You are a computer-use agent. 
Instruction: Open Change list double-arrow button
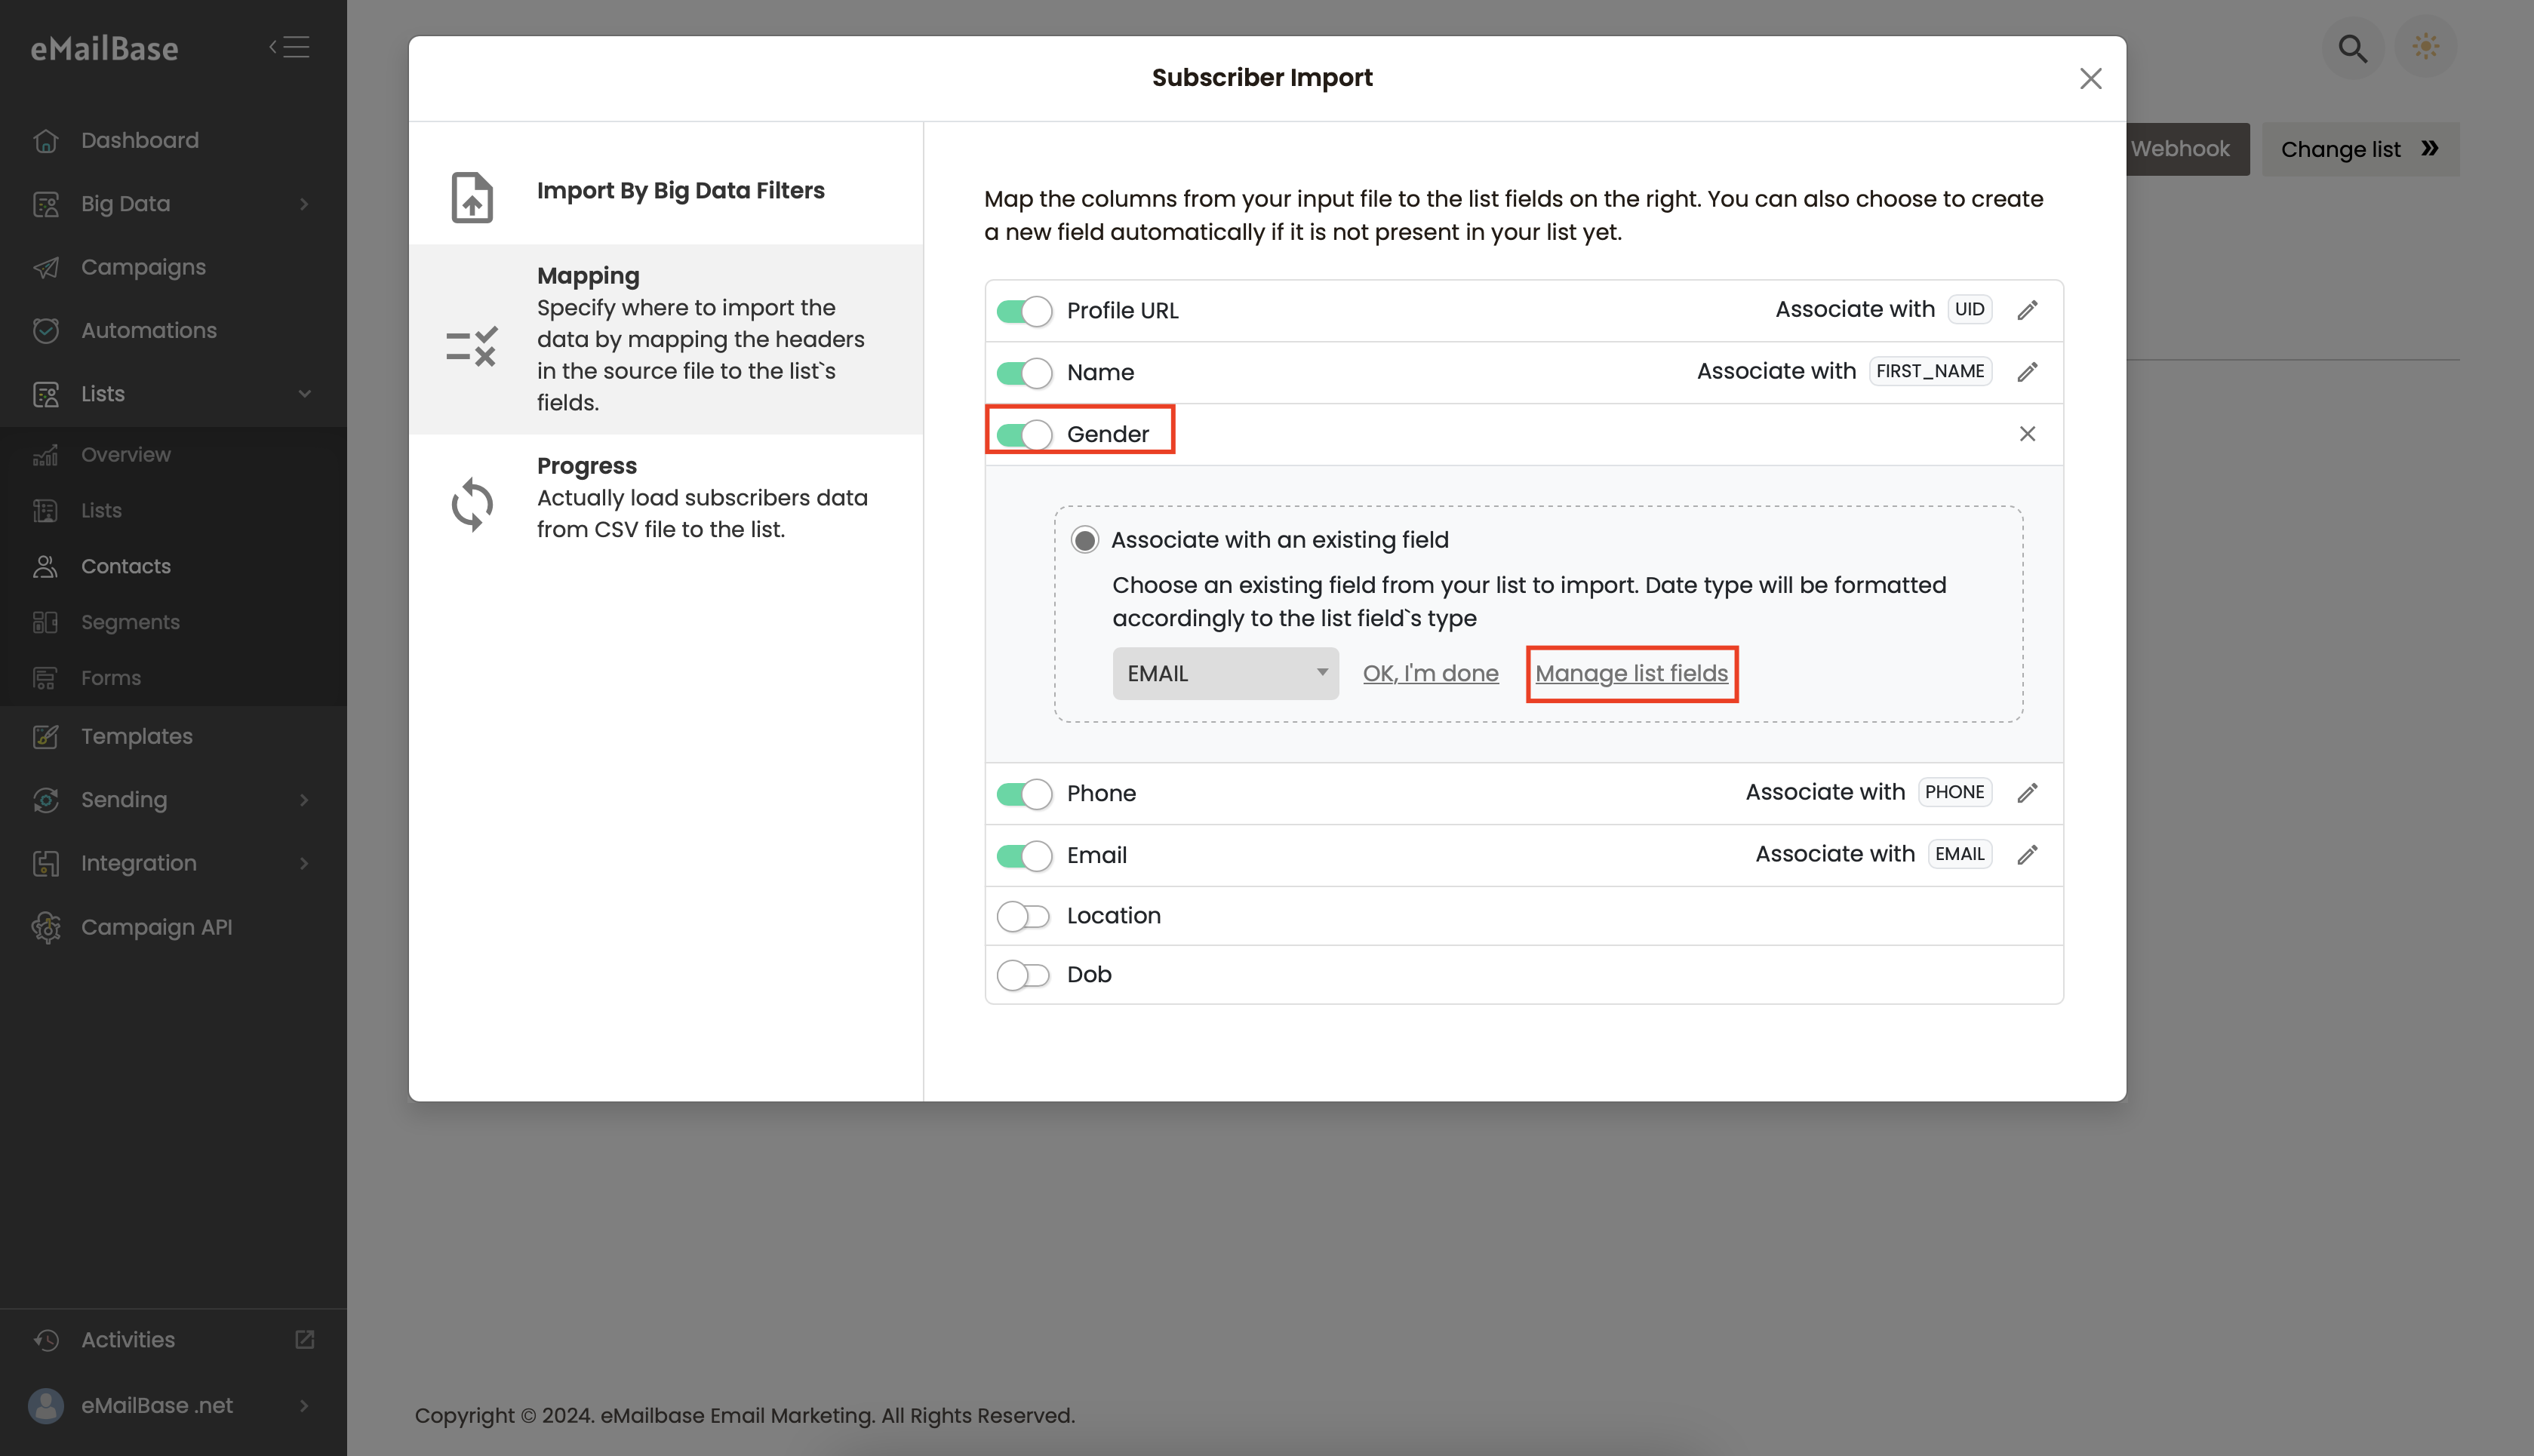click(x=2361, y=149)
